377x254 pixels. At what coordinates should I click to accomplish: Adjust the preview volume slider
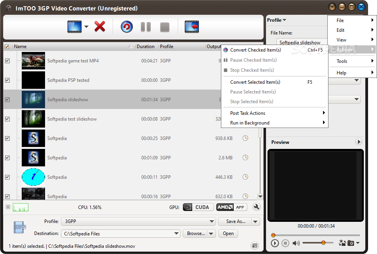tap(318, 243)
